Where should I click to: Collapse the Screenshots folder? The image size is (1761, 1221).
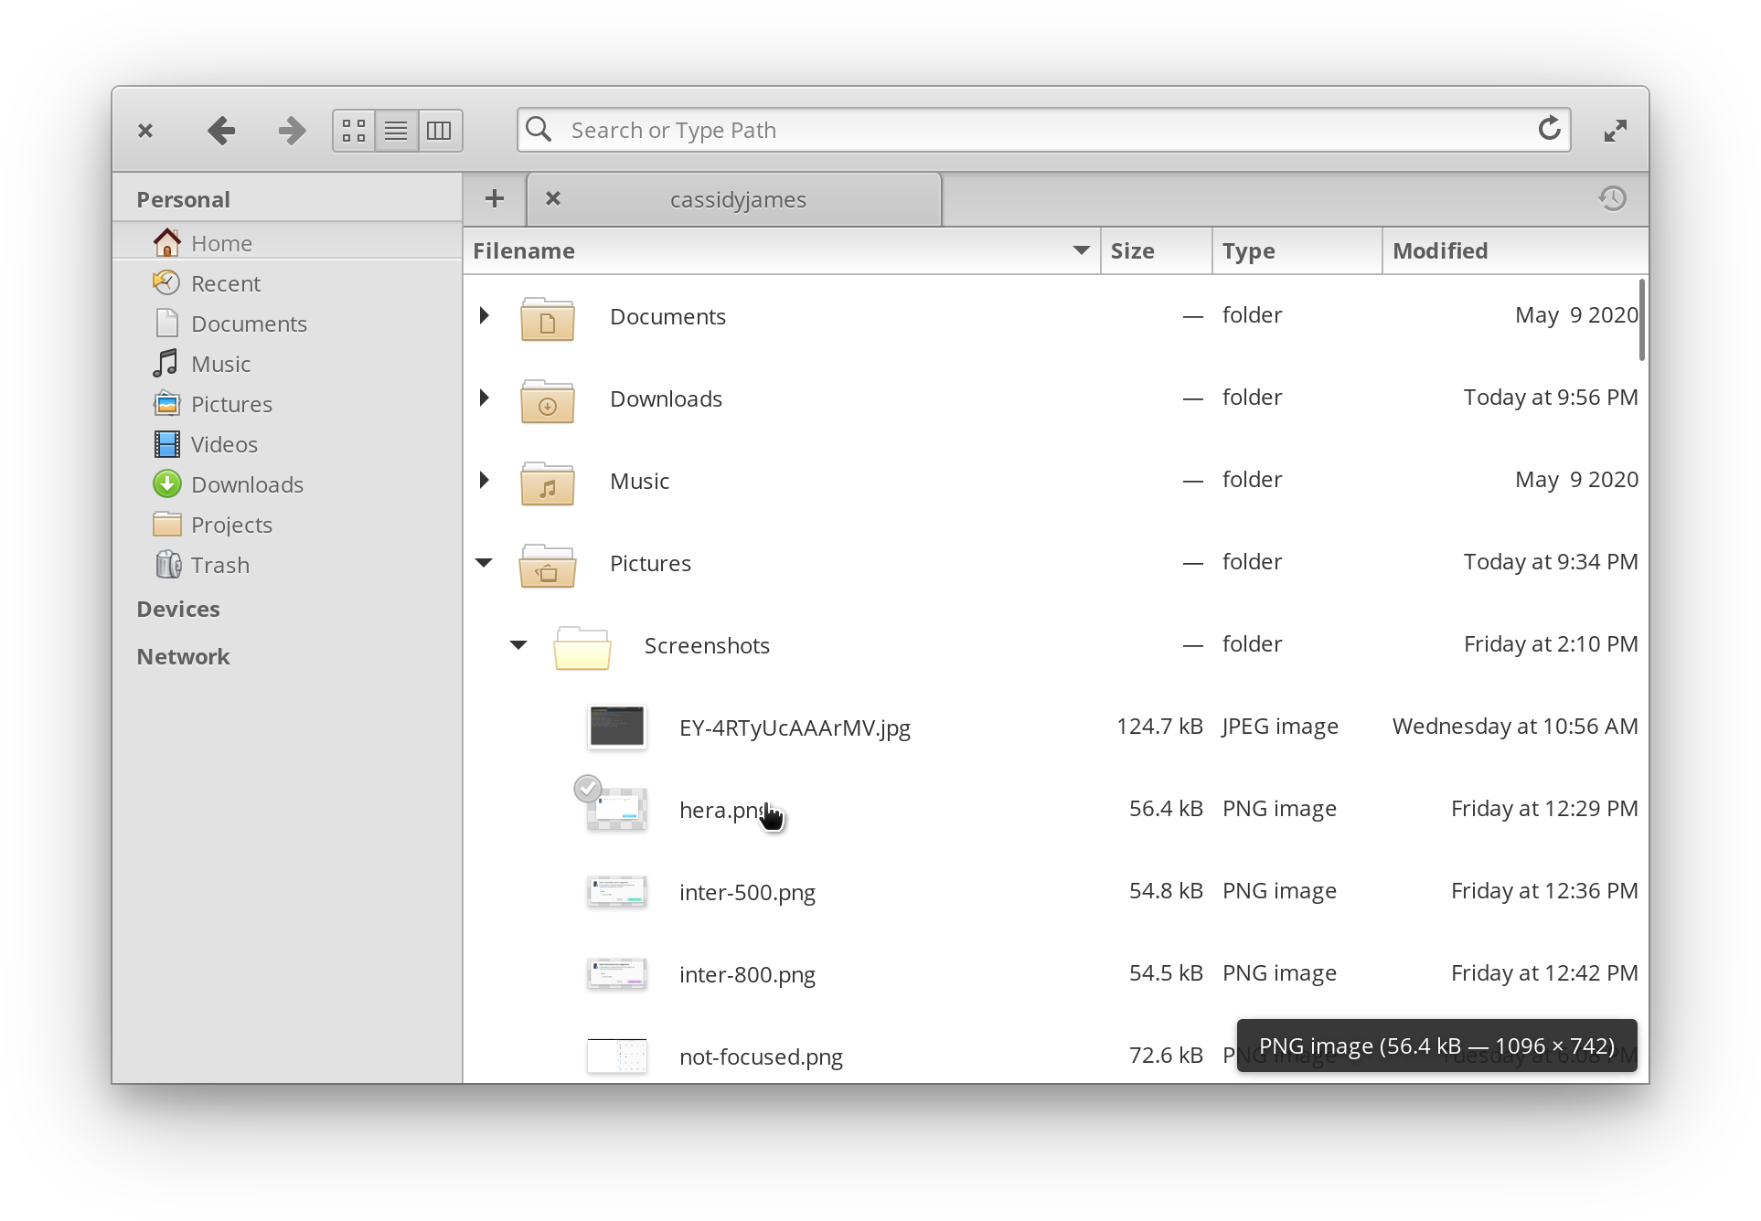click(518, 645)
